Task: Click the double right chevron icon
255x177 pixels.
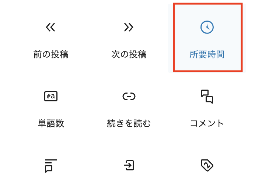Action: 129,27
